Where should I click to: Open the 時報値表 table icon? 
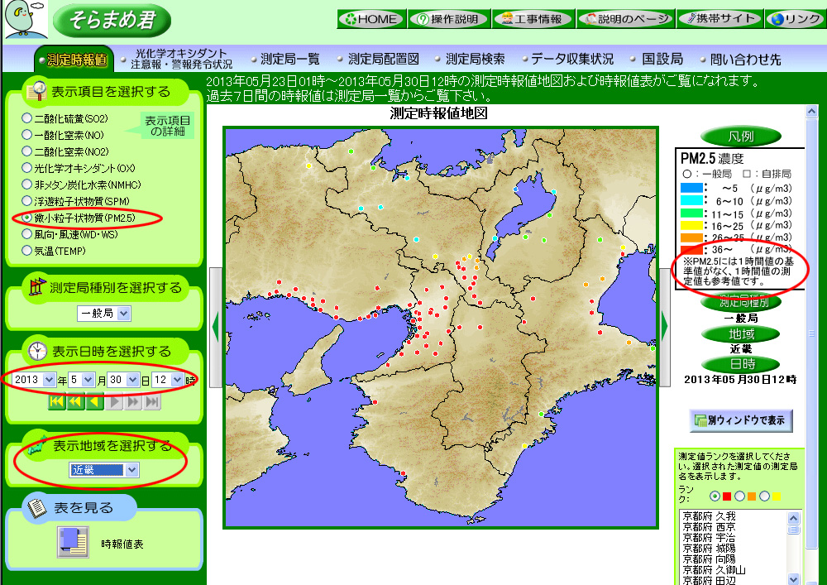(72, 543)
